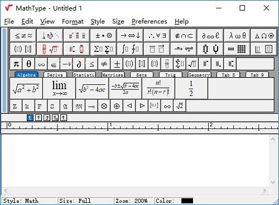Switch to the Geometry tab
This screenshot has width=279, height=205.
199,75
